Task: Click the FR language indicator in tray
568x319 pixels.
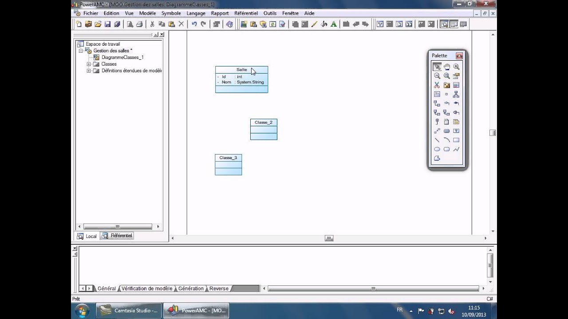Action: tap(400, 310)
